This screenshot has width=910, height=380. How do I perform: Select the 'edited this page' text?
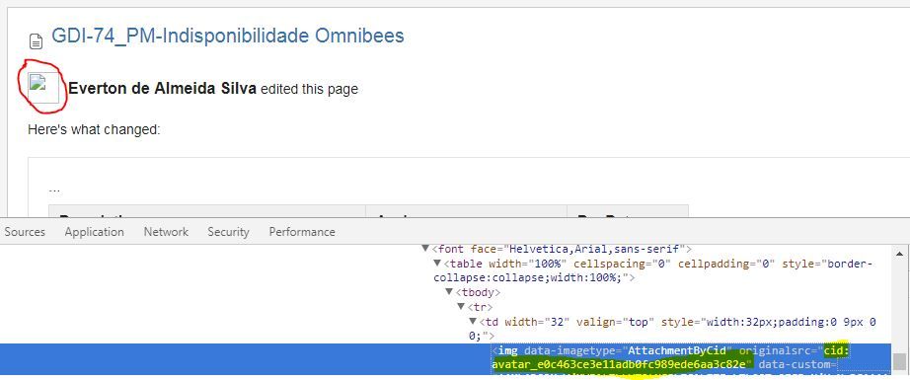(x=309, y=90)
